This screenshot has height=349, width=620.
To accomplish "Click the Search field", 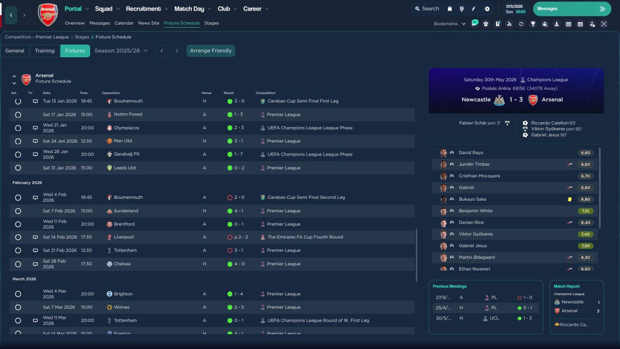I will [427, 9].
